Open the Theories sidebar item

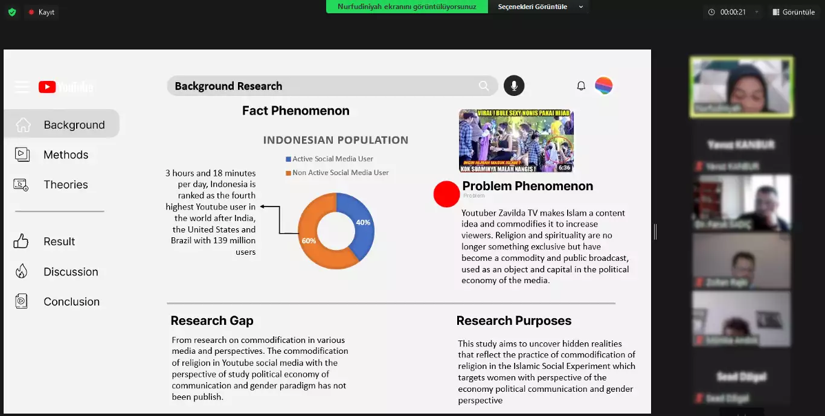pyautogui.click(x=65, y=185)
